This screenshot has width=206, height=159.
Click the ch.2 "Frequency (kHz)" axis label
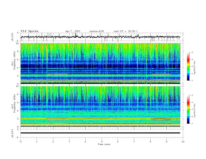click(15, 103)
